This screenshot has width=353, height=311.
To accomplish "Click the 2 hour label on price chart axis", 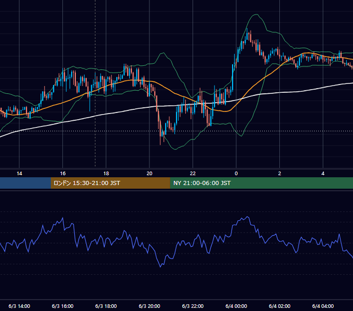I will click(279, 174).
